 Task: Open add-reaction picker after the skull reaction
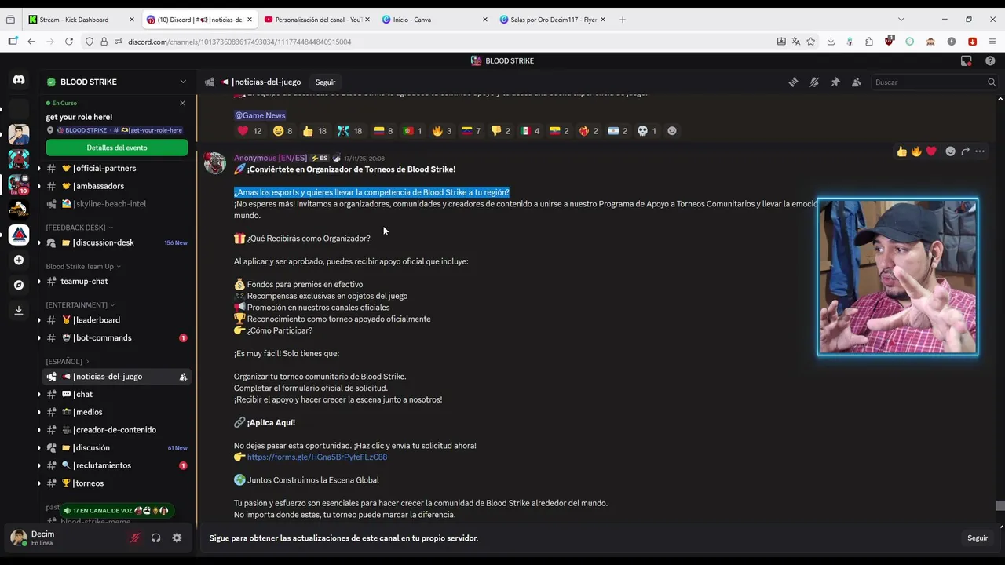pos(671,131)
